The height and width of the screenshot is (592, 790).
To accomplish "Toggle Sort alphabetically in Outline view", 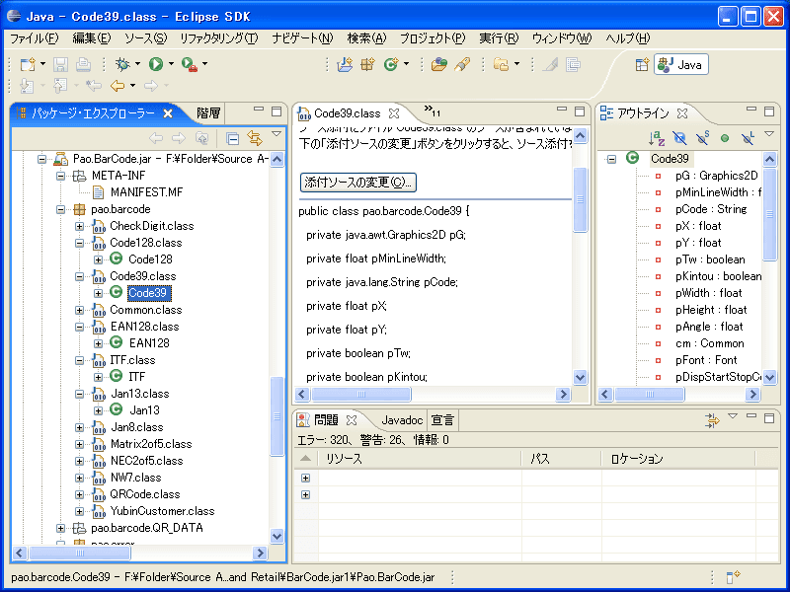I will pos(657,137).
